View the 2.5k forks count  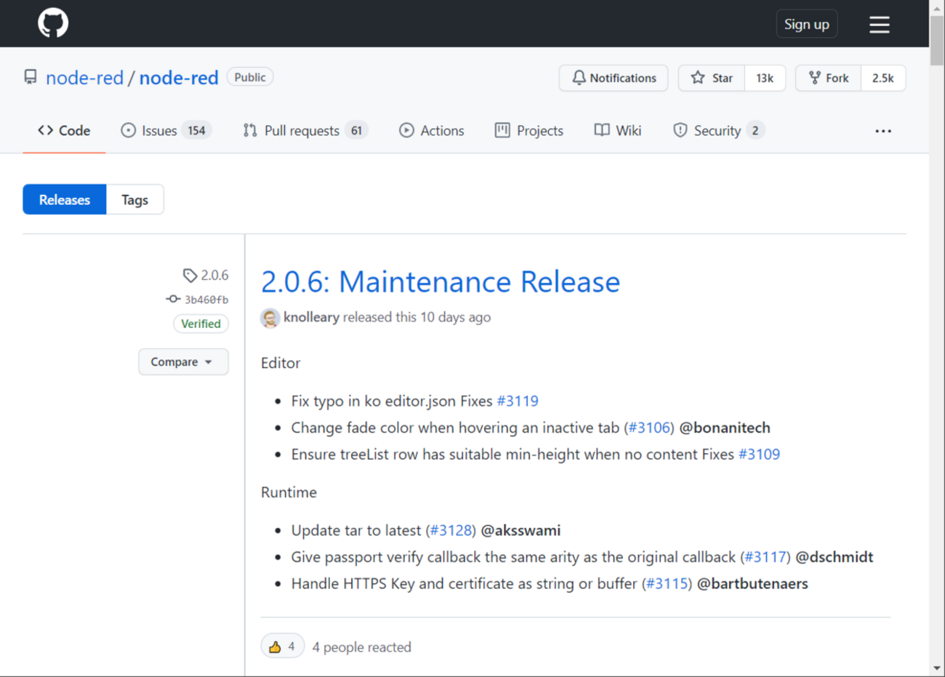pyautogui.click(x=883, y=78)
